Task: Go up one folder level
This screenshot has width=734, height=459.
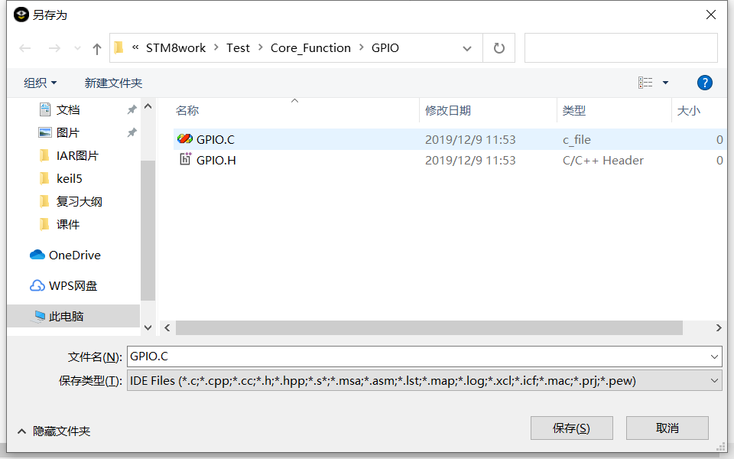Action: [x=97, y=48]
